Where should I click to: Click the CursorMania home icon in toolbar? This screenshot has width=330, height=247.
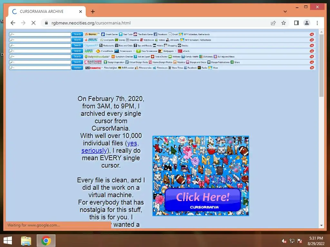98,51
